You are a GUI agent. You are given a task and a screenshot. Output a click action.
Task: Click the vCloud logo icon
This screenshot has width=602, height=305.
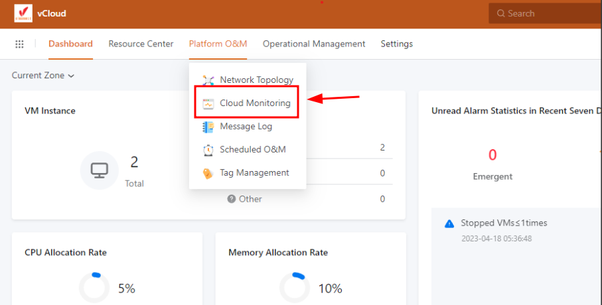pyautogui.click(x=23, y=13)
